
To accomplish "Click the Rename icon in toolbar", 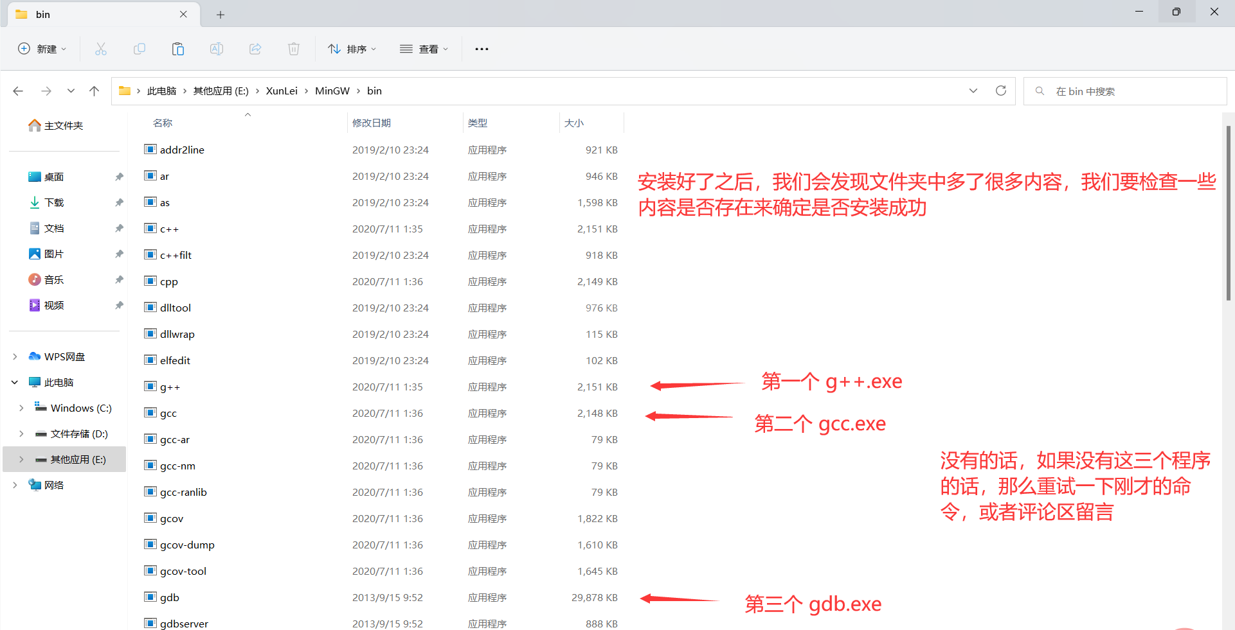I will coord(217,49).
